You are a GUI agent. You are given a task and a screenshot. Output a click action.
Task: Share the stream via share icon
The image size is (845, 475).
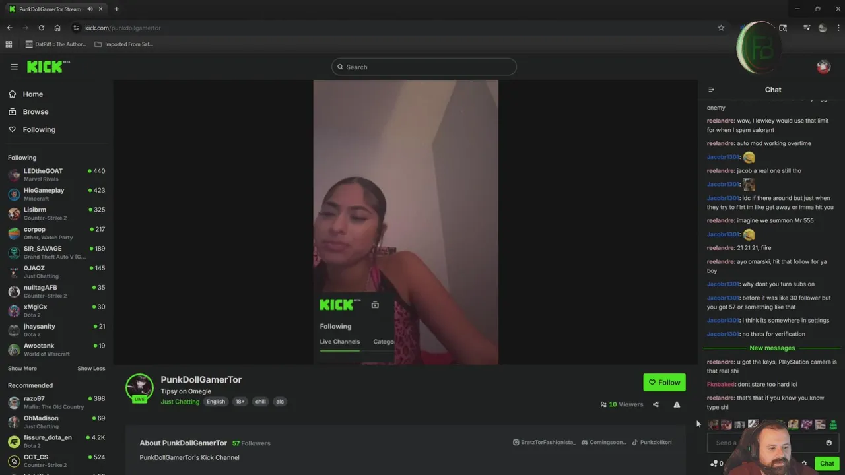click(656, 404)
